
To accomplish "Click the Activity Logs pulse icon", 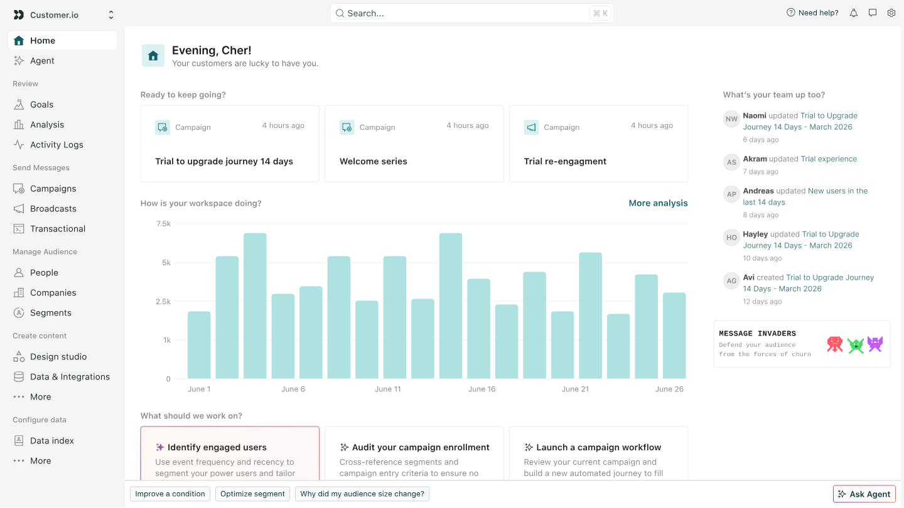I will (x=19, y=145).
